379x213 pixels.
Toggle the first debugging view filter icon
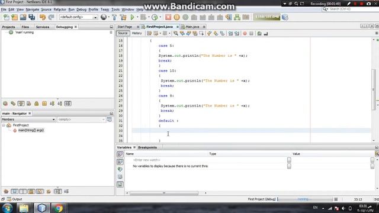[5, 104]
